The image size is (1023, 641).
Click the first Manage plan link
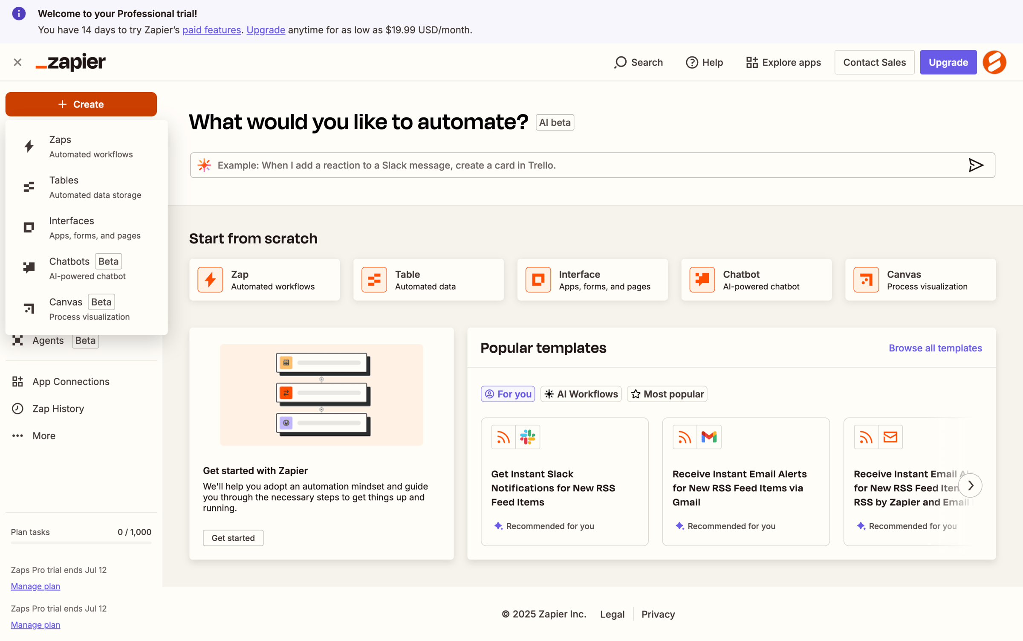35,586
